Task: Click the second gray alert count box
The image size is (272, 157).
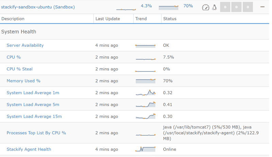Action: coord(236,7)
